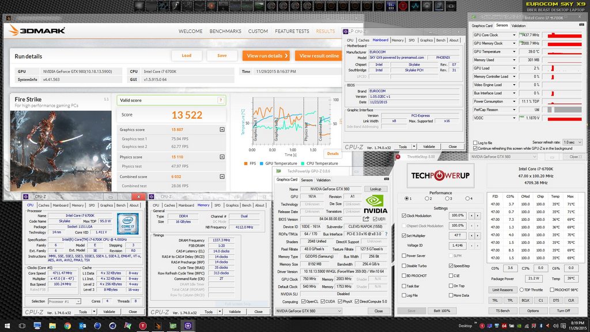Expand the Graphics score details
Screen dimensions: 590x332
point(222,130)
